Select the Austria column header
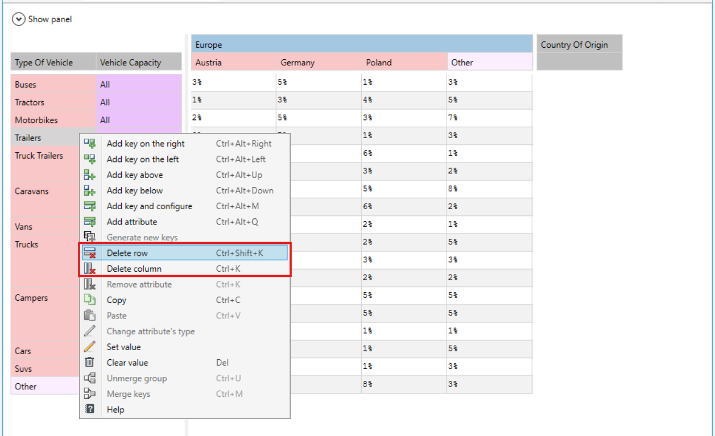Screen dimensions: 715x436 [x=234, y=63]
